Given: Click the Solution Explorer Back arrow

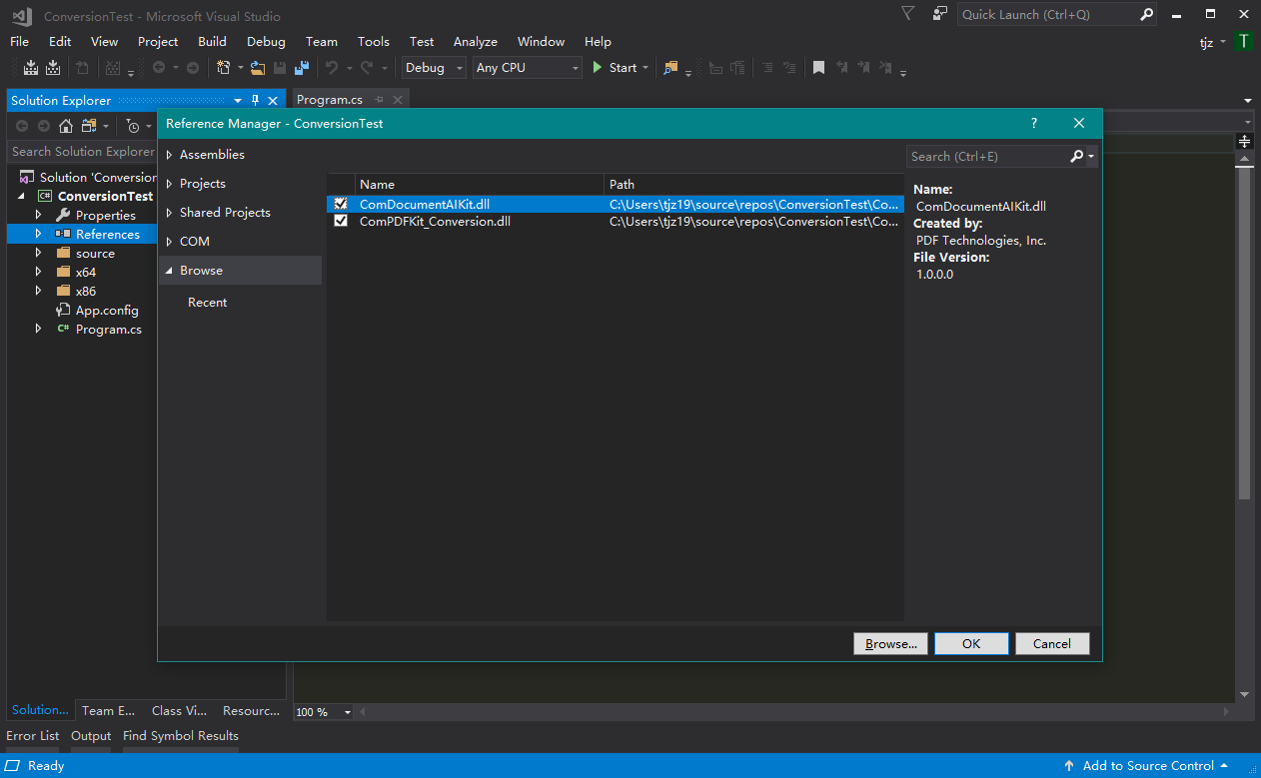Looking at the screenshot, I should (x=21, y=126).
